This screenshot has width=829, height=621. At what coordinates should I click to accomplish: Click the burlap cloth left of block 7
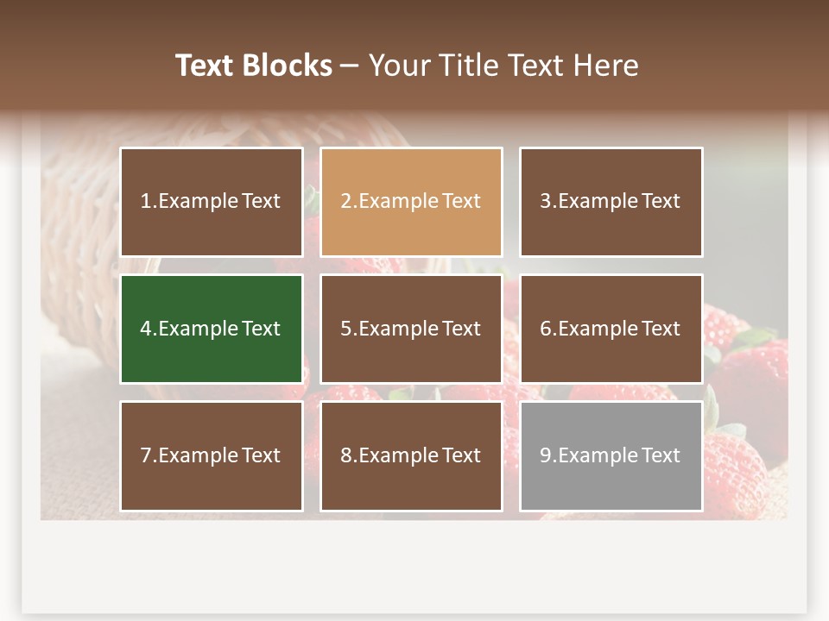click(x=78, y=457)
